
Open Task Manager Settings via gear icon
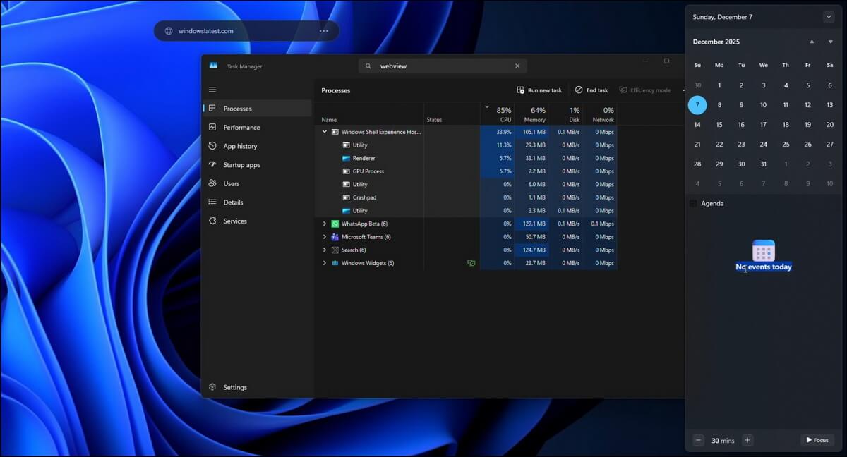click(x=212, y=387)
